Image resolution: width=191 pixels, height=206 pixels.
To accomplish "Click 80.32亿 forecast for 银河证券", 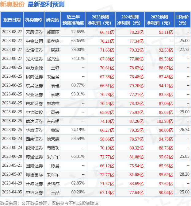I will pos(136,148).
